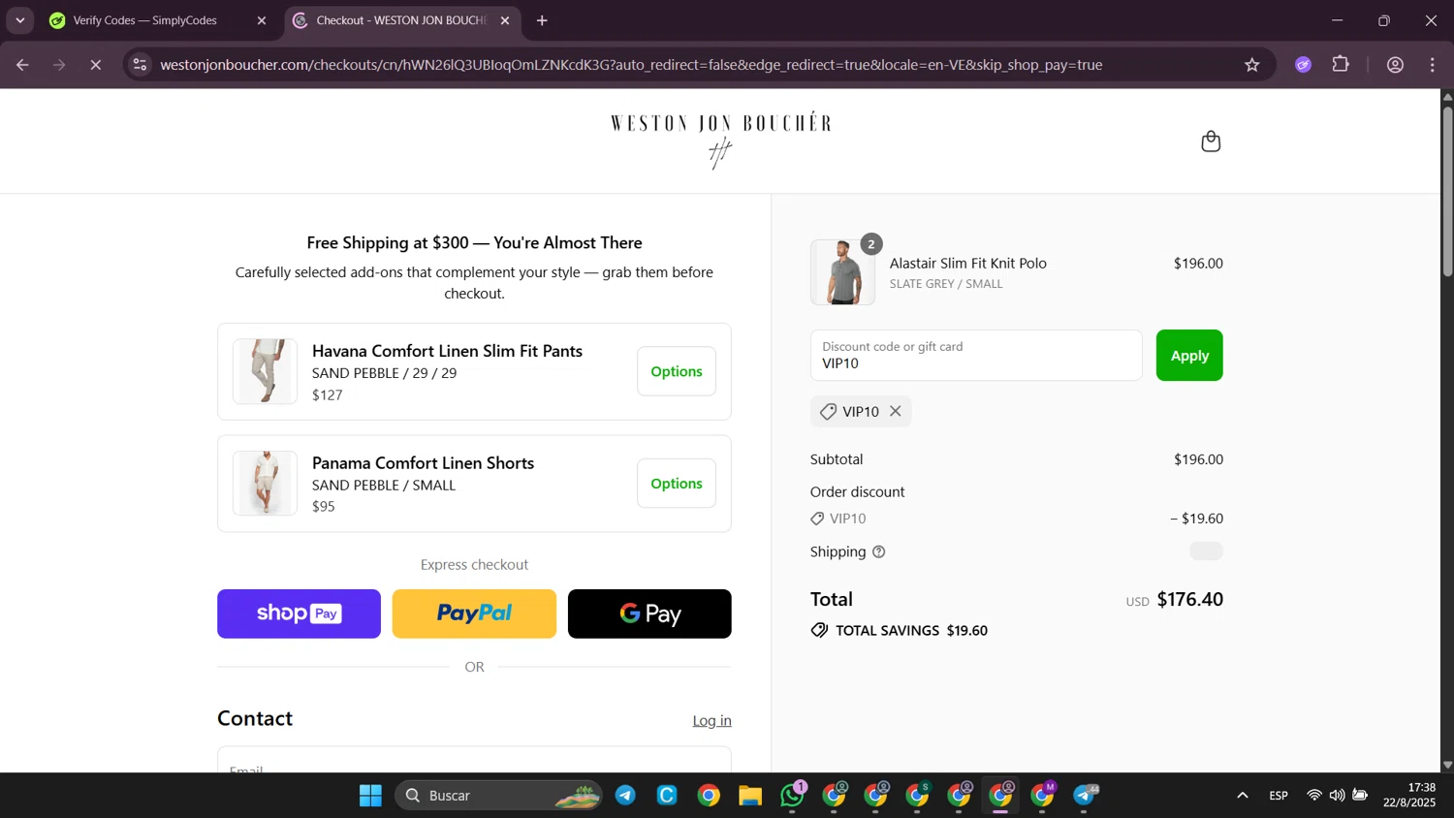
Task: Select the Checkout - WESTON JON BOUCHER tab
Action: point(401,20)
